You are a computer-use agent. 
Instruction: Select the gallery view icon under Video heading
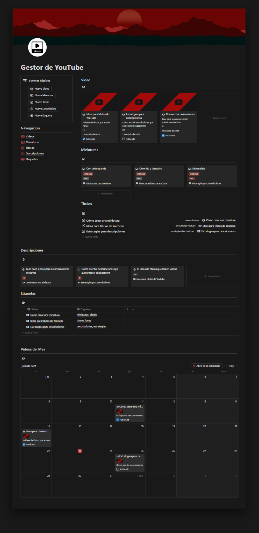(83, 87)
